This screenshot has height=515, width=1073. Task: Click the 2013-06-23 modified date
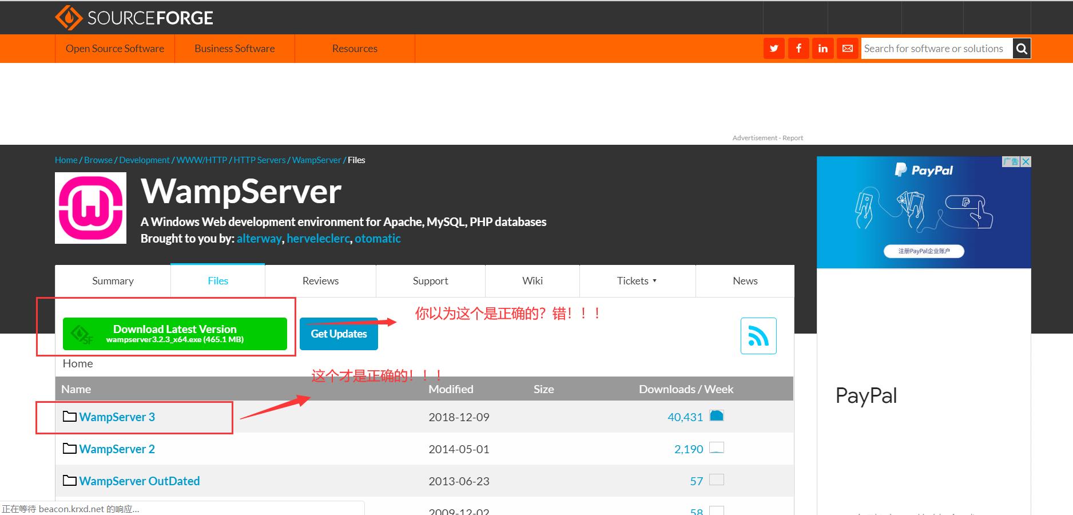click(459, 481)
